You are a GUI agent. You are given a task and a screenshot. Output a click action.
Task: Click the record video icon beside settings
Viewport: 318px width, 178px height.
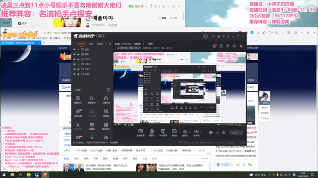pyautogui.click(x=211, y=133)
